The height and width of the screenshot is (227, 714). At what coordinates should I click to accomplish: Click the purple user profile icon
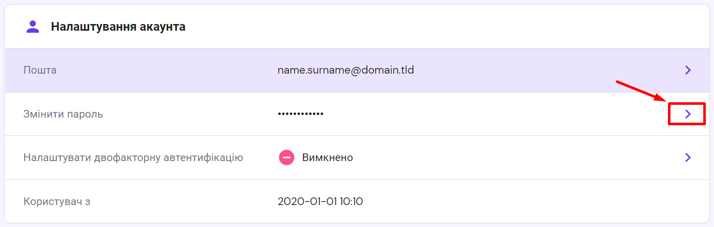[x=33, y=27]
